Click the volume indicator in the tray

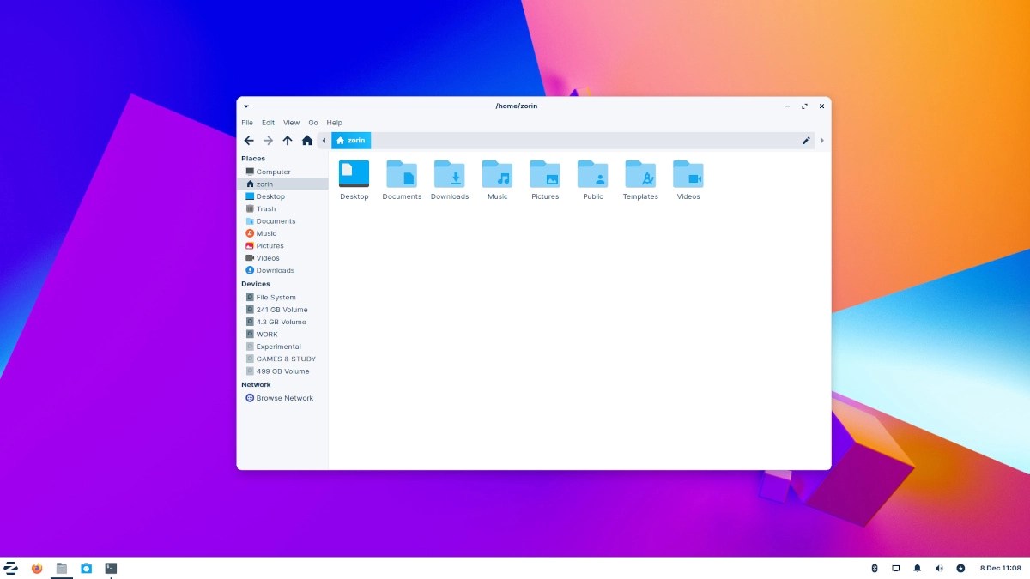pyautogui.click(x=938, y=568)
